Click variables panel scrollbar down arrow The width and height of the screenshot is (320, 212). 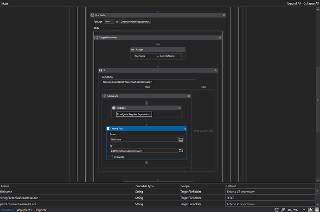(x=318, y=205)
